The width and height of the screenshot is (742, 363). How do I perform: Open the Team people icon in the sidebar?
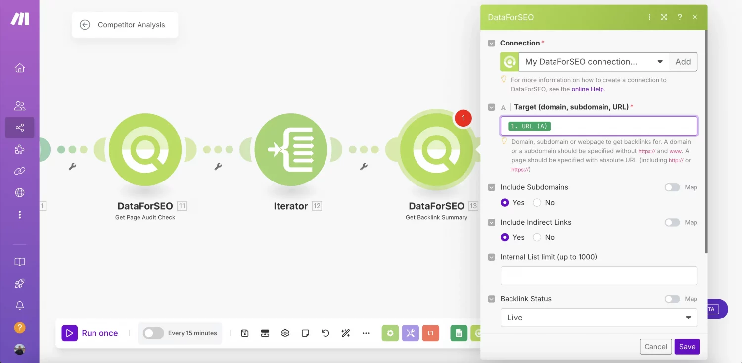(20, 106)
